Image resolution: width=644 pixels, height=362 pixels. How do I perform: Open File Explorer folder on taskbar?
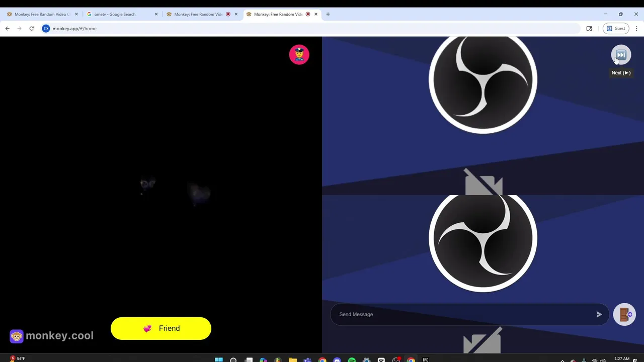coord(292,359)
